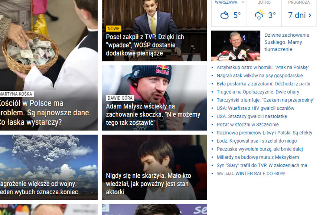Click 'Pożar w stoczni w Szczecinie' link
The height and width of the screenshot is (215, 323).
(x=248, y=124)
